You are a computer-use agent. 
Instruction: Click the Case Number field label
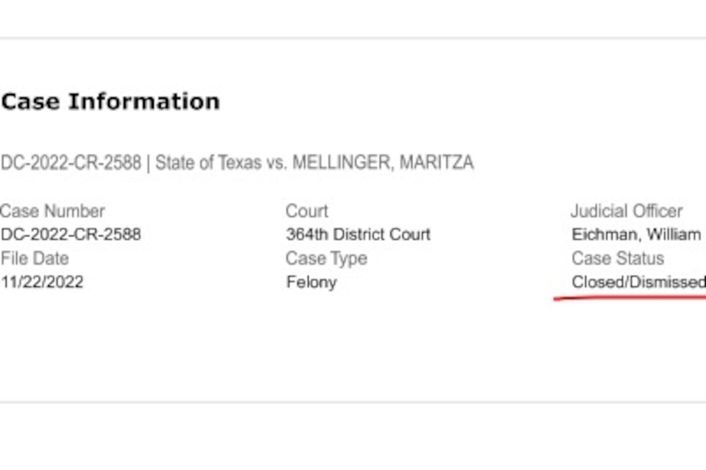tap(53, 211)
